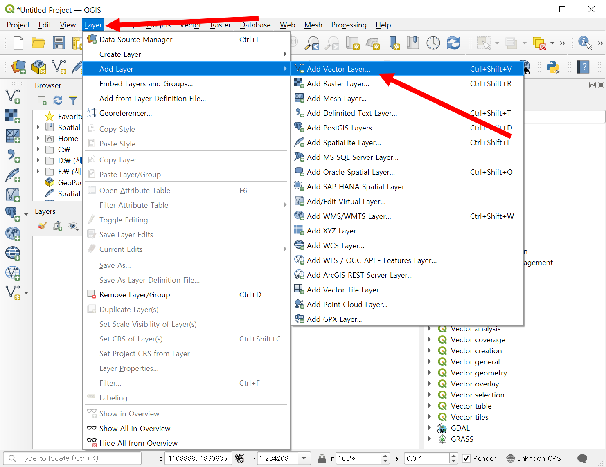Screen dimensions: 606x467
Task: Expand the Home browser tree node
Action: (38, 139)
